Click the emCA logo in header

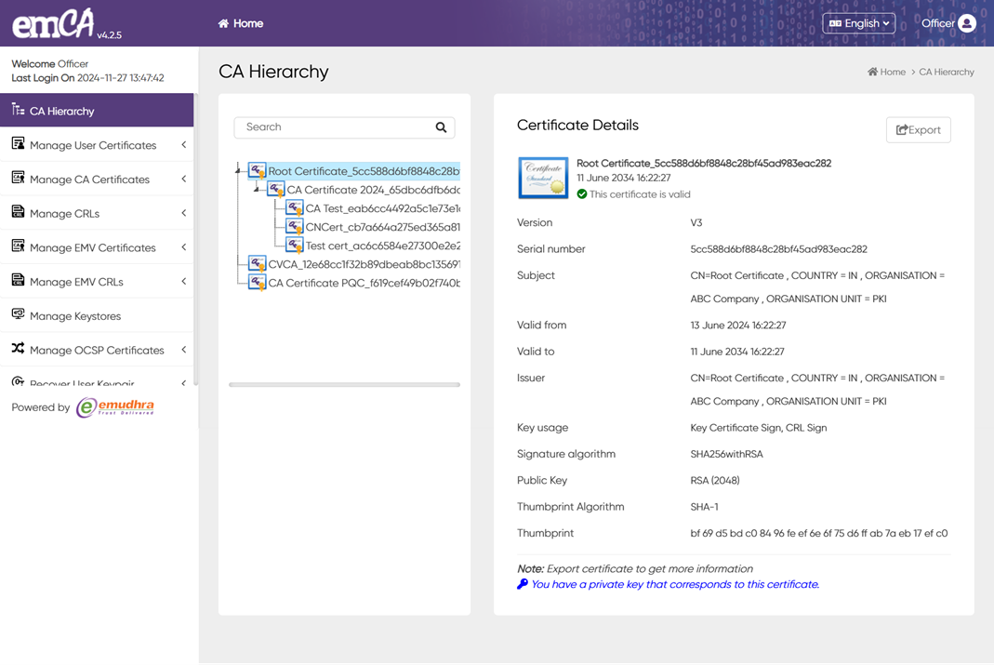click(54, 23)
